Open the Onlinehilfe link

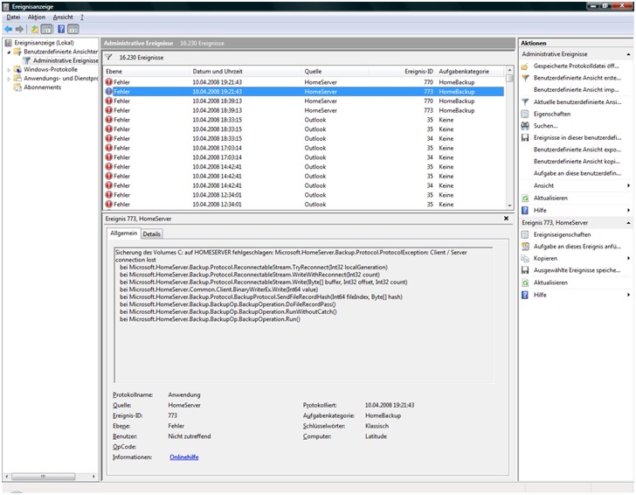(183, 457)
